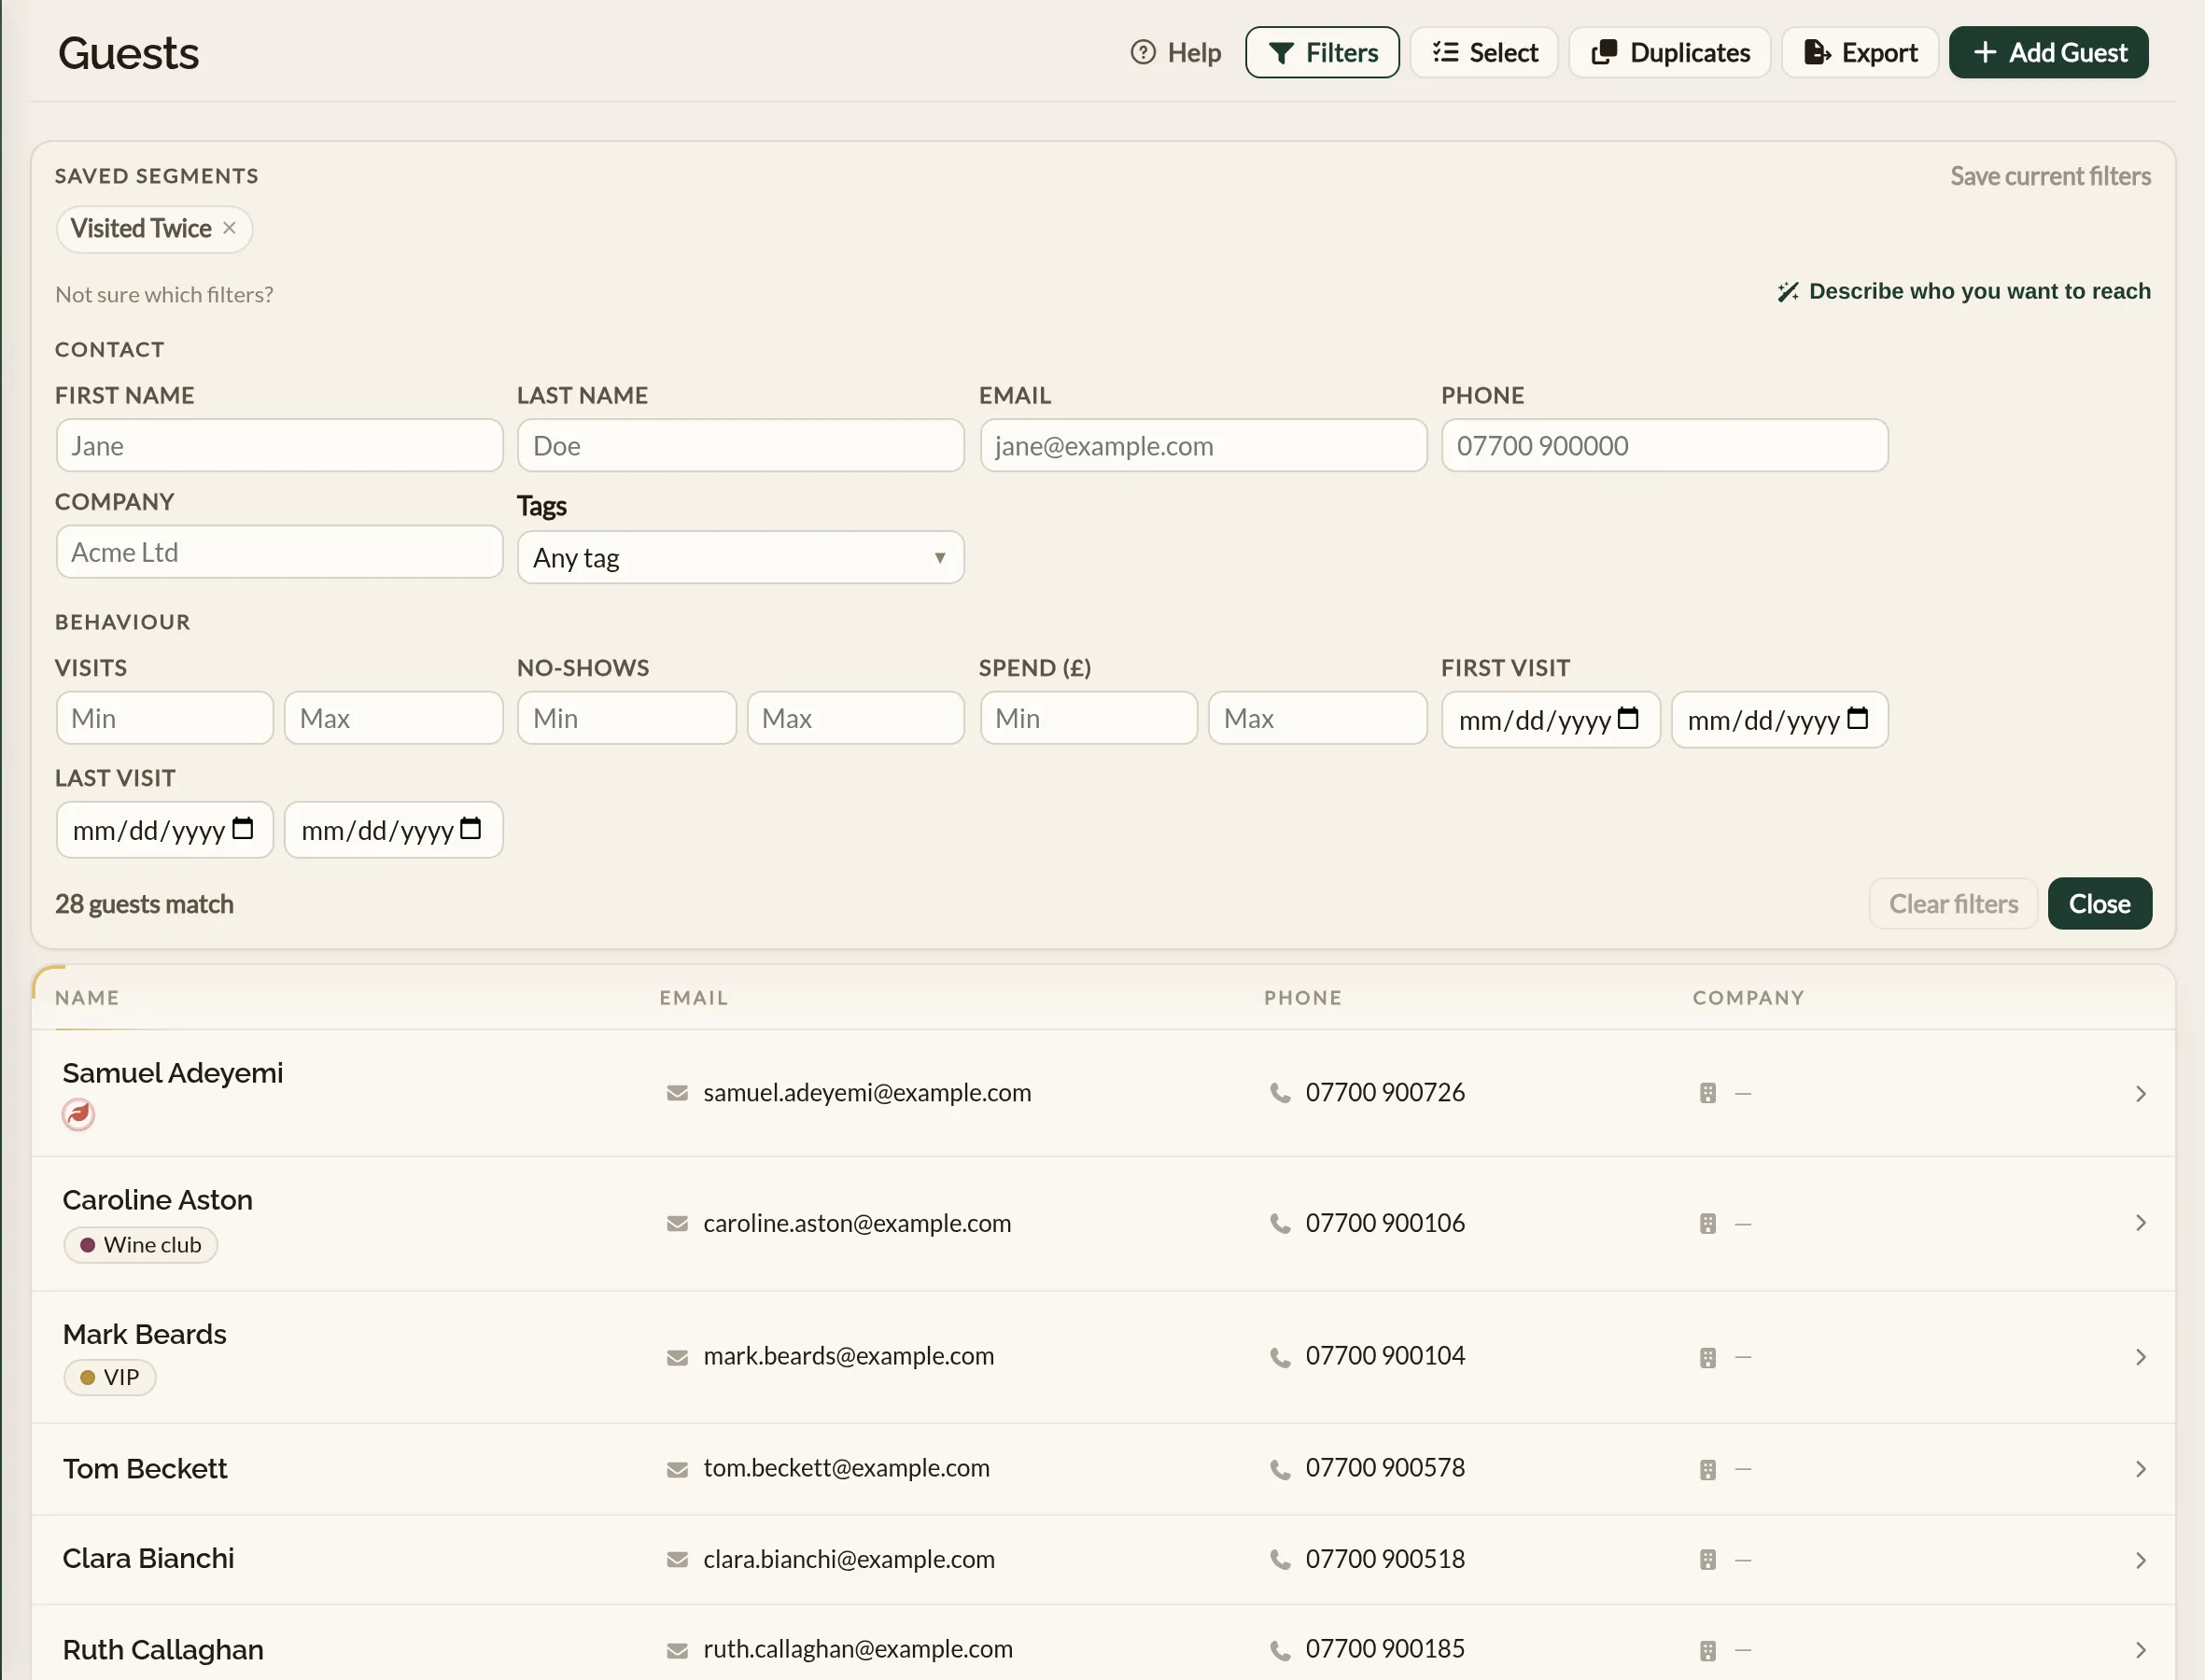The image size is (2205, 1680).
Task: Toggle the Filters panel button
Action: point(1322,52)
